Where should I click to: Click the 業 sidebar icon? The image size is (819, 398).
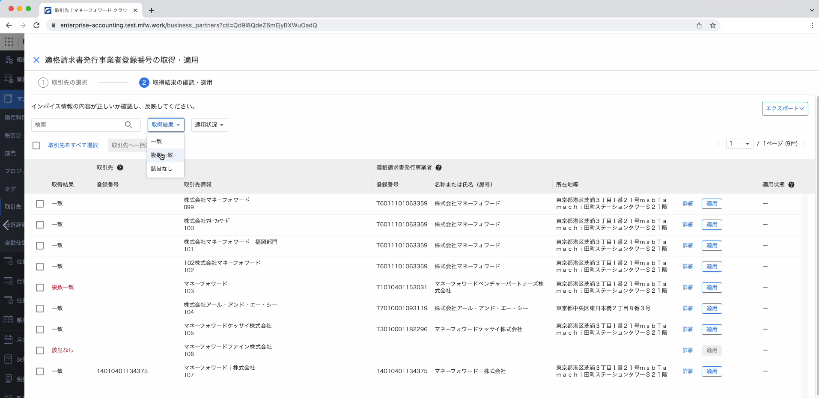pyautogui.click(x=9, y=79)
